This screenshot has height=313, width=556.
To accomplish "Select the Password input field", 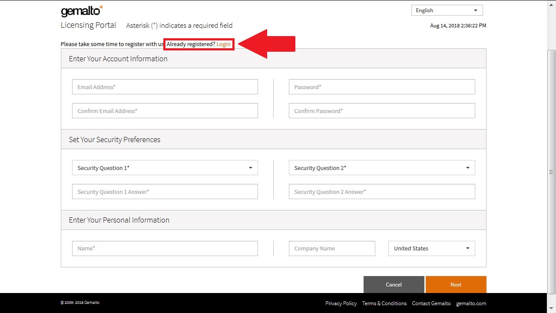I will 381,87.
